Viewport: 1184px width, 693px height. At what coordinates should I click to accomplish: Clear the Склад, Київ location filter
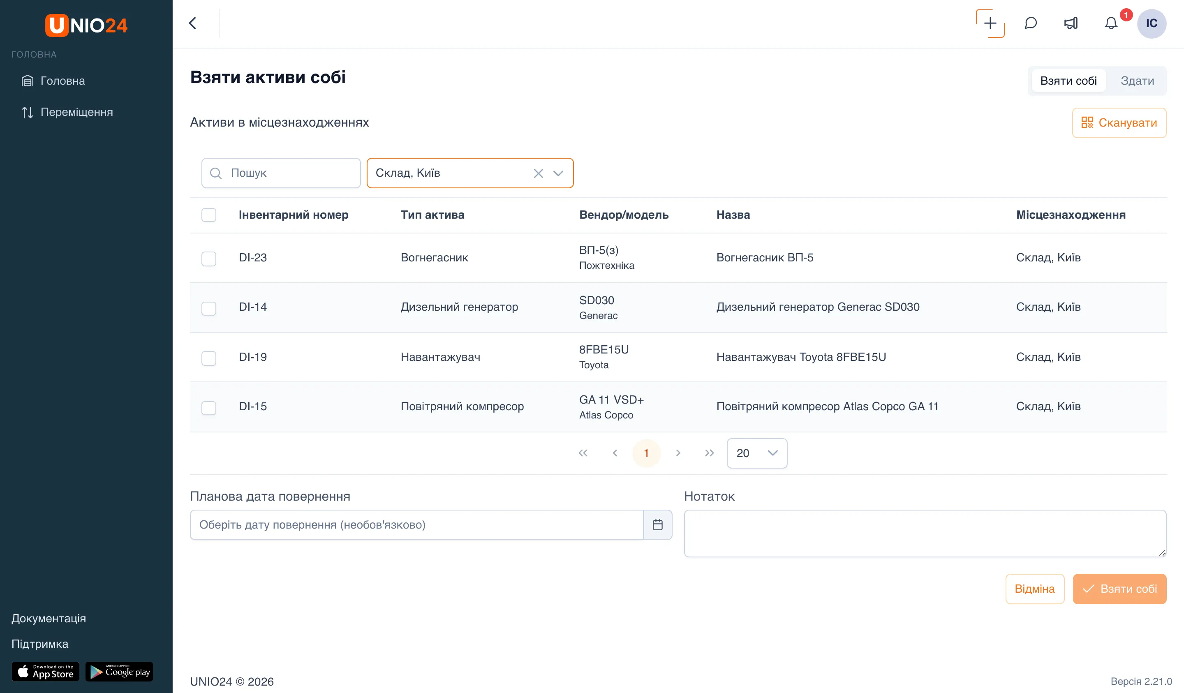pyautogui.click(x=538, y=173)
